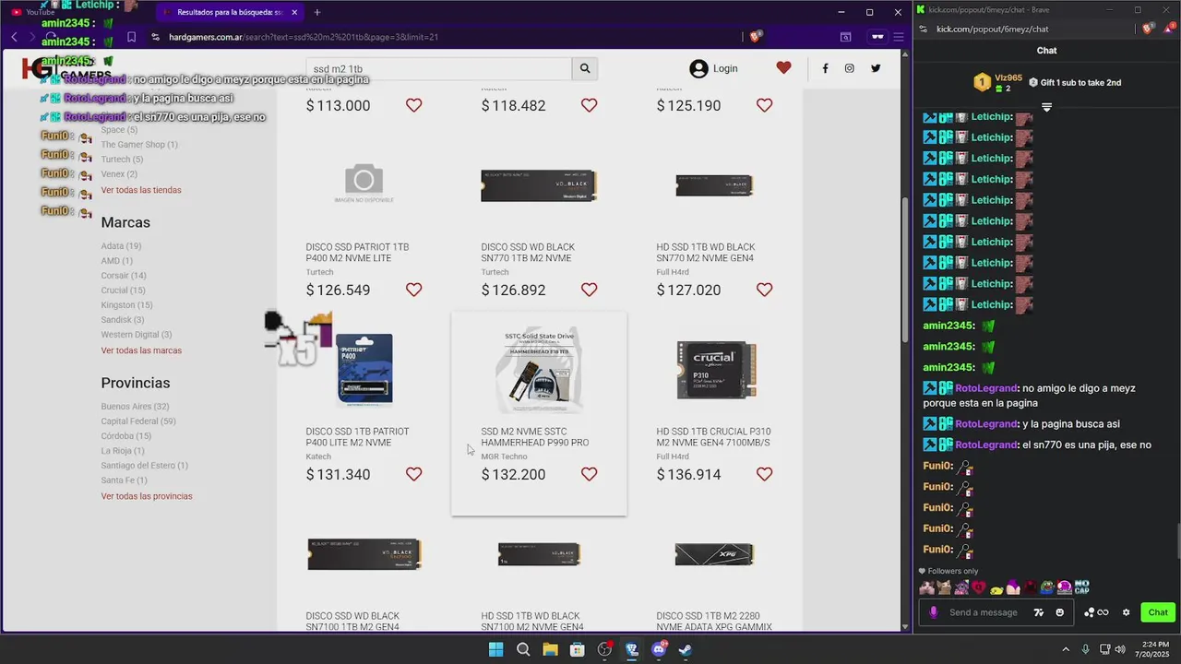Open the Patriot P400 Lite product image

tap(364, 369)
